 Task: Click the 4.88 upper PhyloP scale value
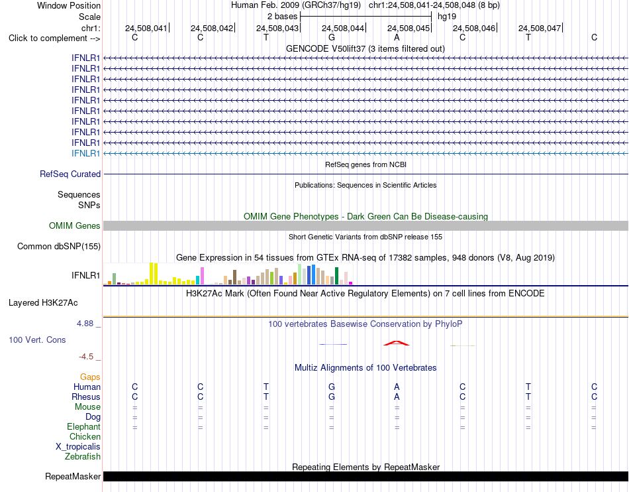[85, 324]
